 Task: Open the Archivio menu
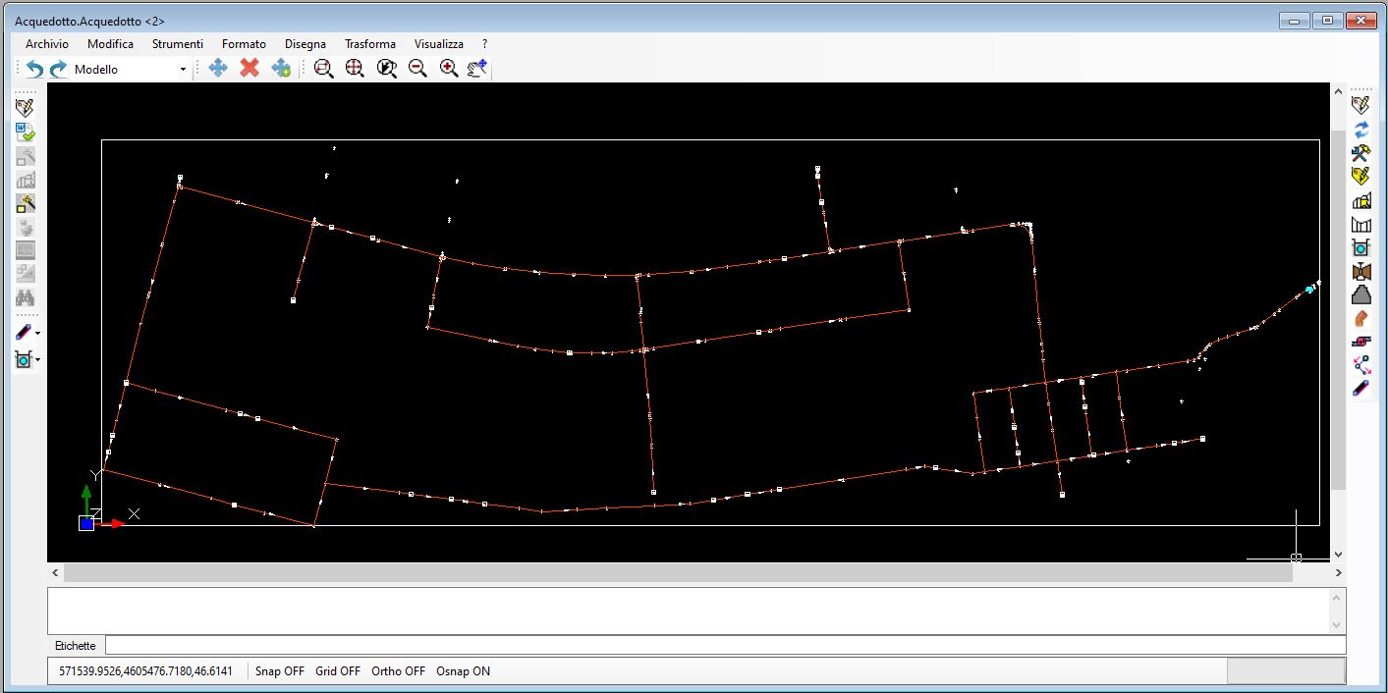click(x=47, y=44)
